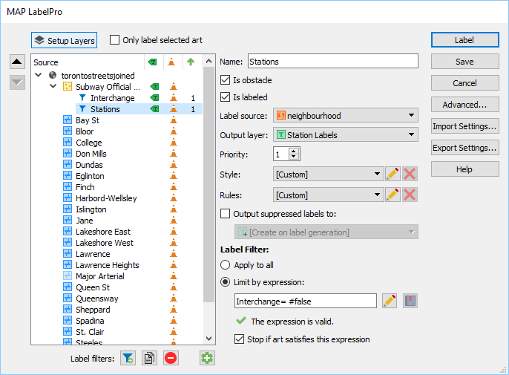Increase the Priority spinner value
This screenshot has width=509, height=375.
(x=294, y=151)
